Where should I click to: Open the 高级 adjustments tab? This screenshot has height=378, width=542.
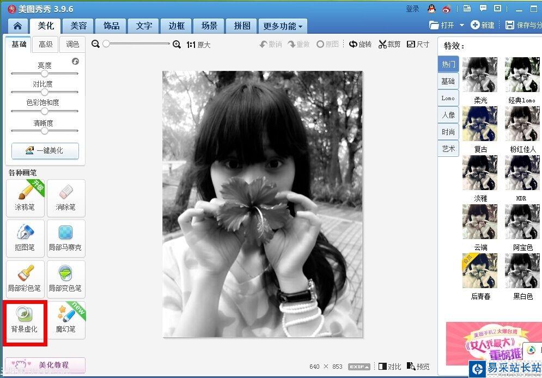click(x=46, y=44)
